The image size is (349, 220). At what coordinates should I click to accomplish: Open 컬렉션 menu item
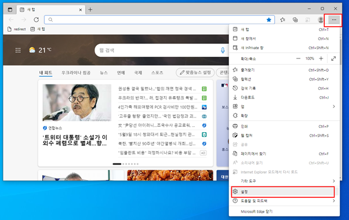[x=284, y=79]
